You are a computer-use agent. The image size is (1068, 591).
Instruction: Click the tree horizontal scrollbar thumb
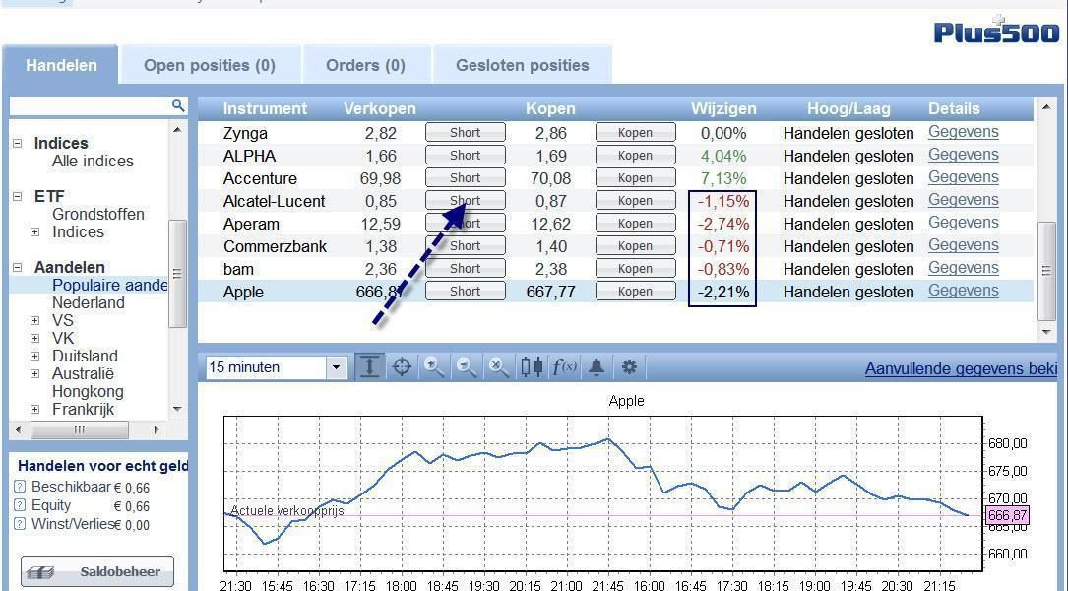(80, 429)
